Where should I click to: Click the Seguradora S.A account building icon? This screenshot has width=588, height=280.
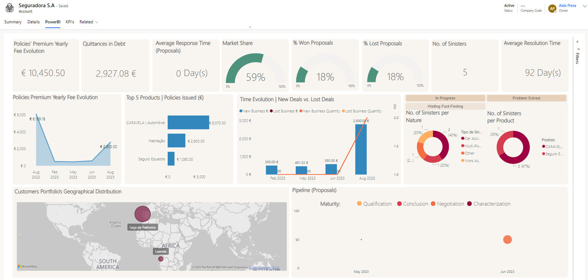(x=10, y=8)
